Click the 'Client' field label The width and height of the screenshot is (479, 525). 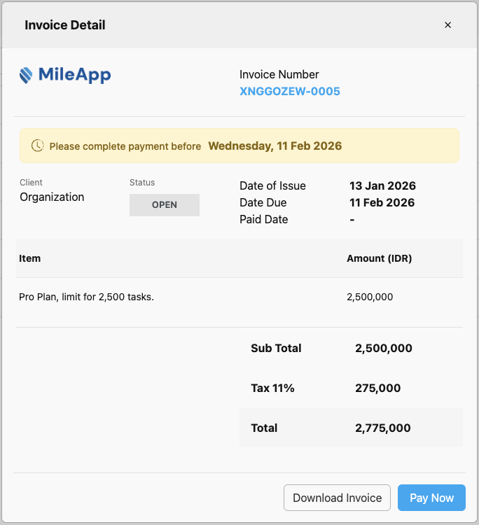(x=31, y=183)
